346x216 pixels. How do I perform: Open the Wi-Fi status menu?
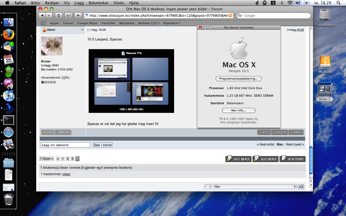[290, 3]
